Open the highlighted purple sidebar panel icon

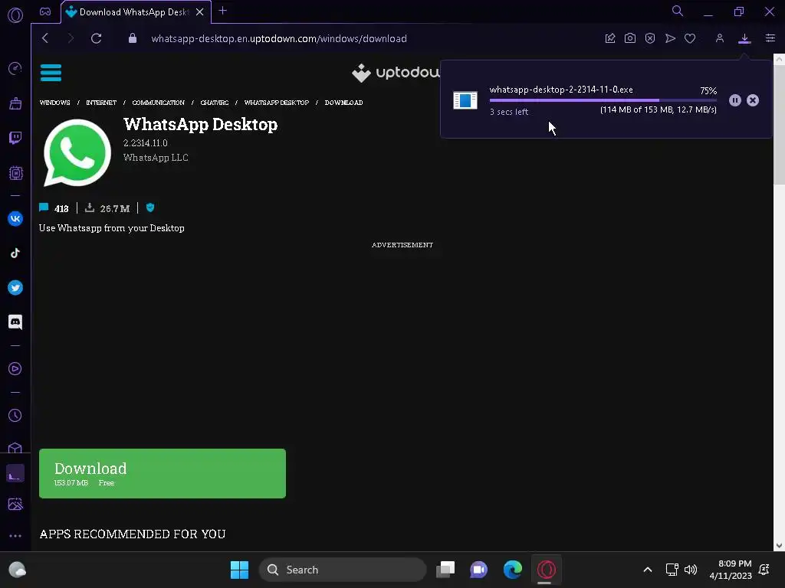pos(15,473)
